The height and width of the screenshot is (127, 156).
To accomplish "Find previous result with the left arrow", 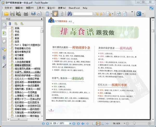I will tap(96, 14).
